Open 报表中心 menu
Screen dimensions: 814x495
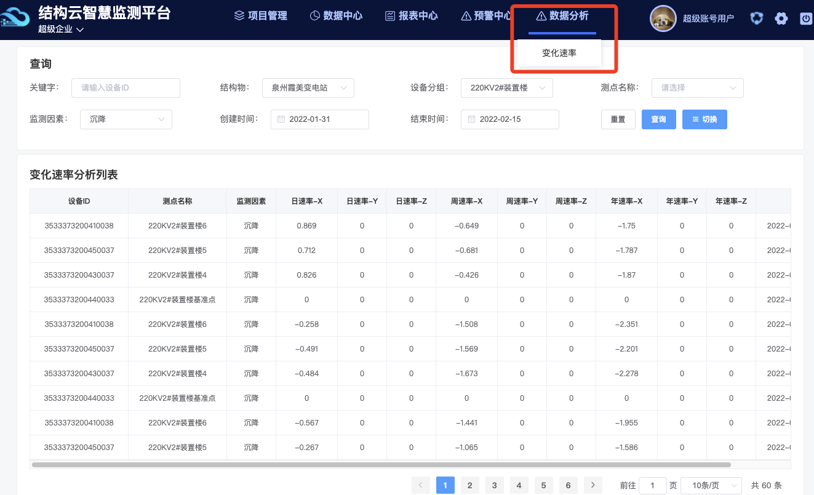coord(412,15)
